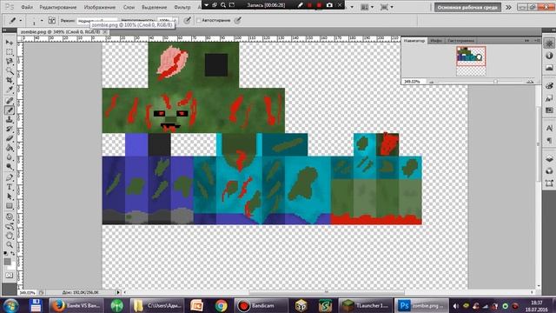Click Bandicam pencil draw icon
This screenshot has width=556, height=313.
point(300,5)
